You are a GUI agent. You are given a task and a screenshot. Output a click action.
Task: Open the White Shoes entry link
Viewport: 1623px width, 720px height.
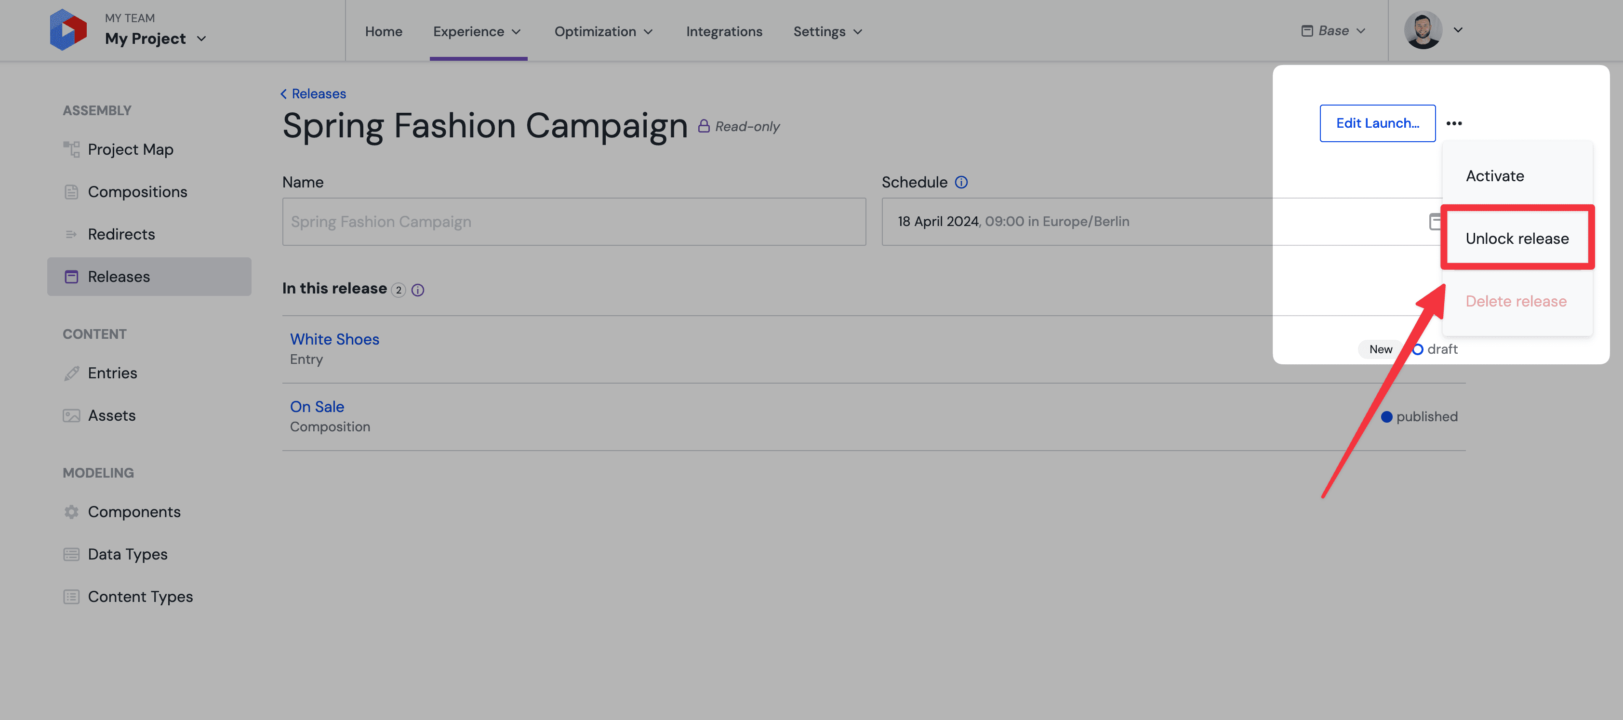click(x=334, y=339)
